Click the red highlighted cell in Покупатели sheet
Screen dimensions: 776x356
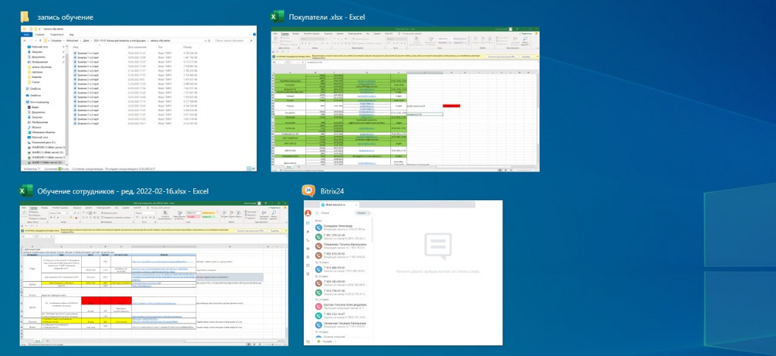pos(451,106)
